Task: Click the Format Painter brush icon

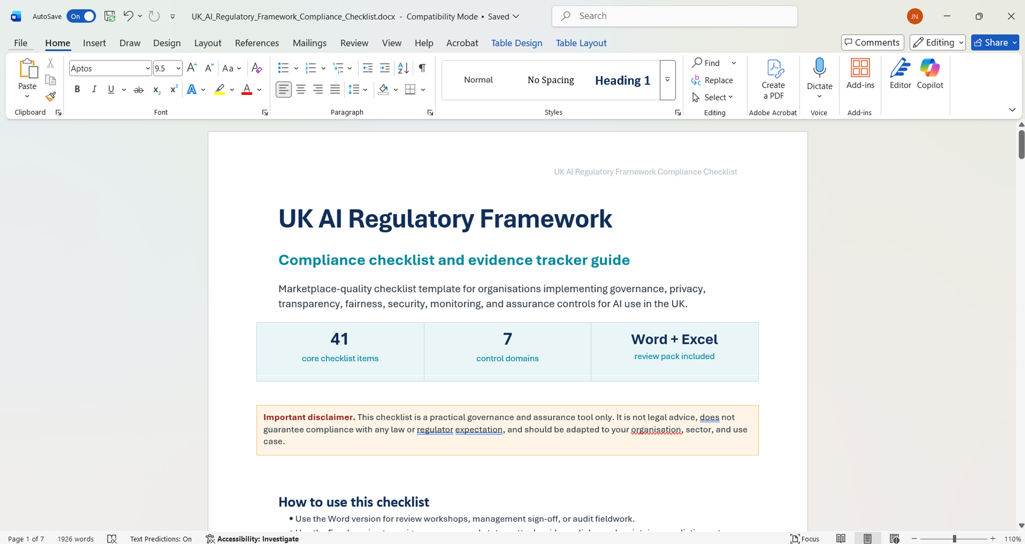Action: pos(50,96)
